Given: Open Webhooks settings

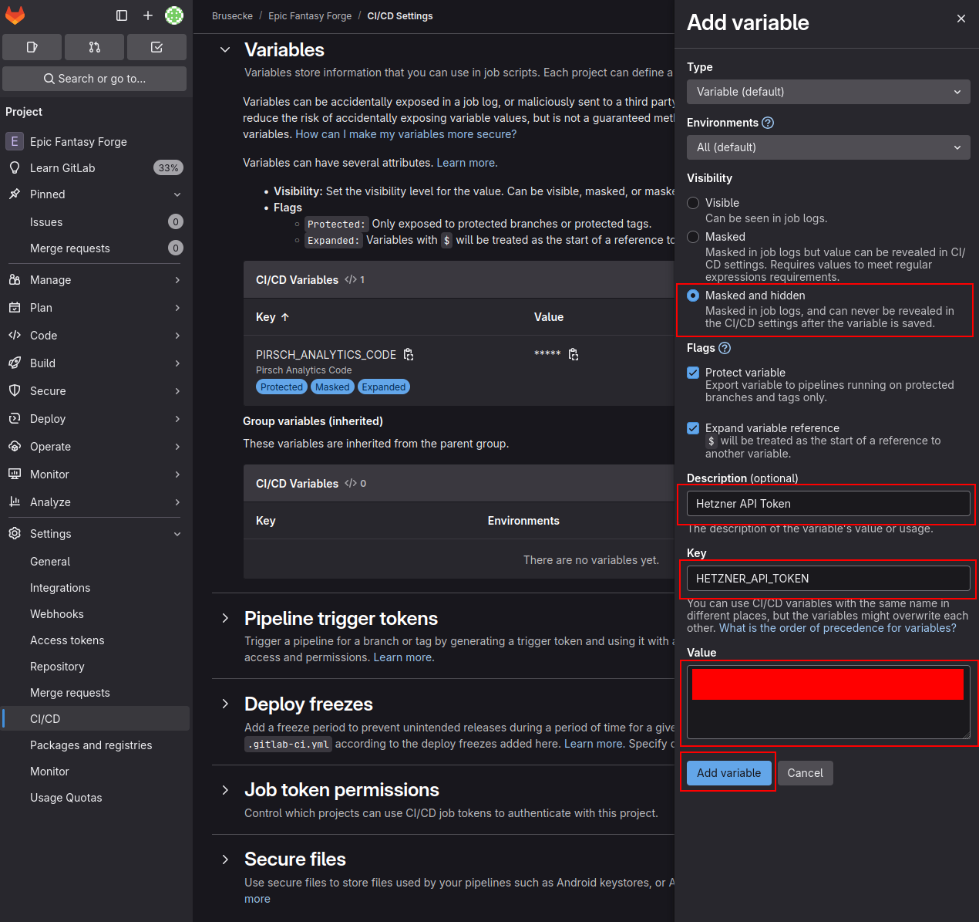Looking at the screenshot, I should click(94, 614).
